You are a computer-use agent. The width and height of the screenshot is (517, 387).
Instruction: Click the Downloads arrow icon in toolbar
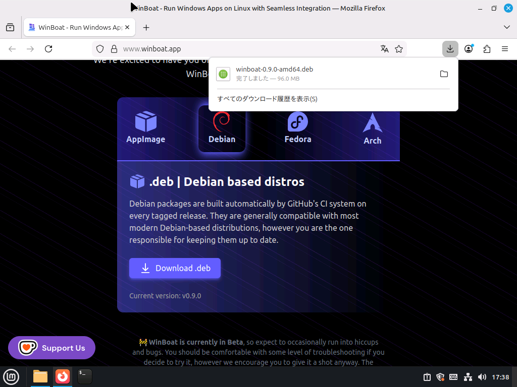pyautogui.click(x=449, y=48)
